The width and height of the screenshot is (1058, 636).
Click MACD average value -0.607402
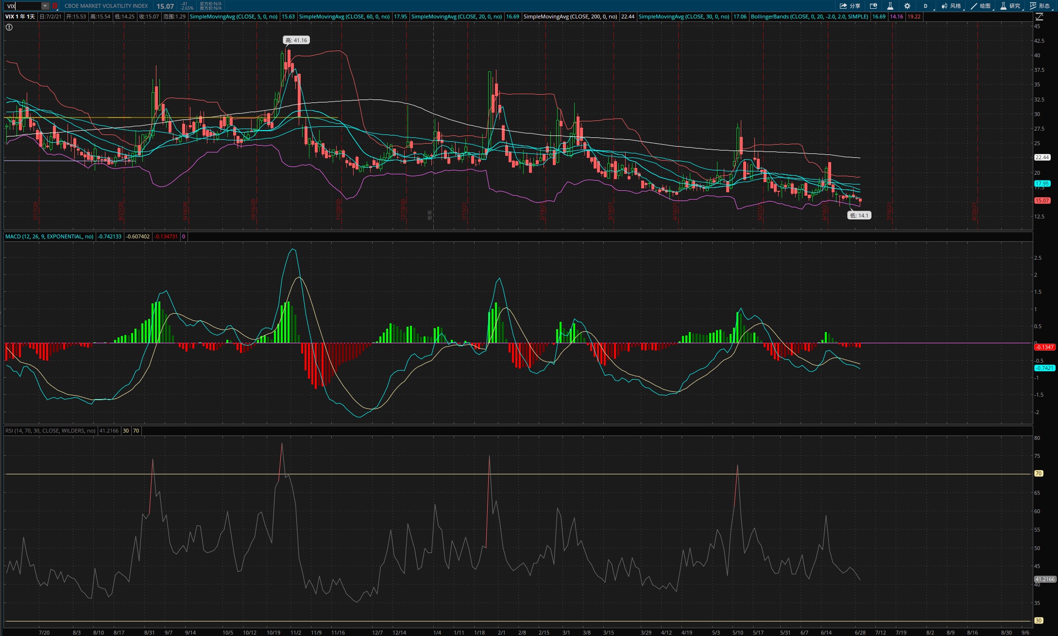pos(138,236)
